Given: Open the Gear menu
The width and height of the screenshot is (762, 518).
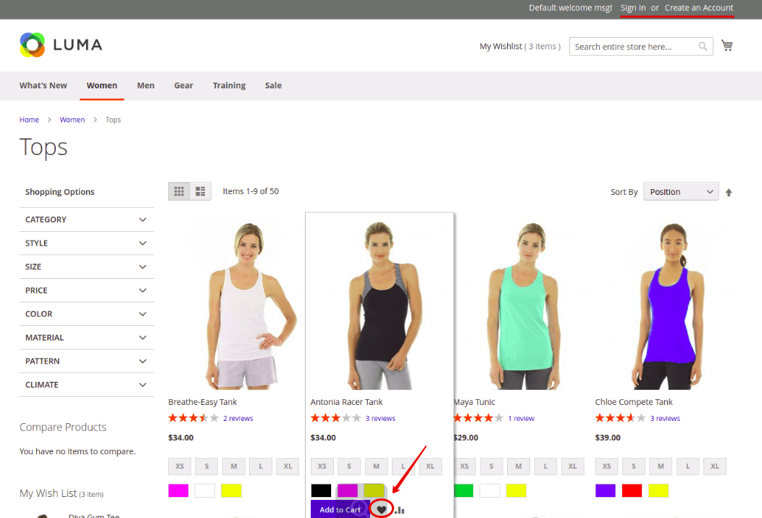Looking at the screenshot, I should [x=184, y=85].
